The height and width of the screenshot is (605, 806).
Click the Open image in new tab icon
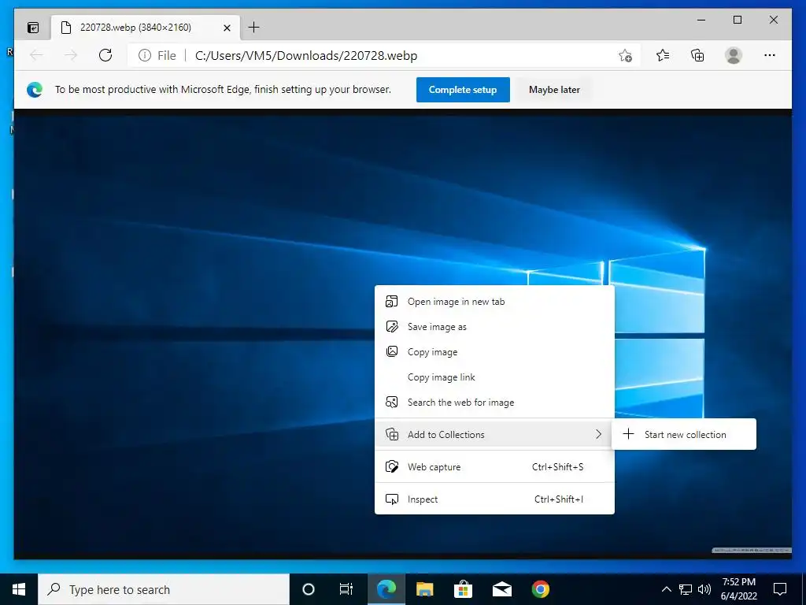[x=392, y=302]
